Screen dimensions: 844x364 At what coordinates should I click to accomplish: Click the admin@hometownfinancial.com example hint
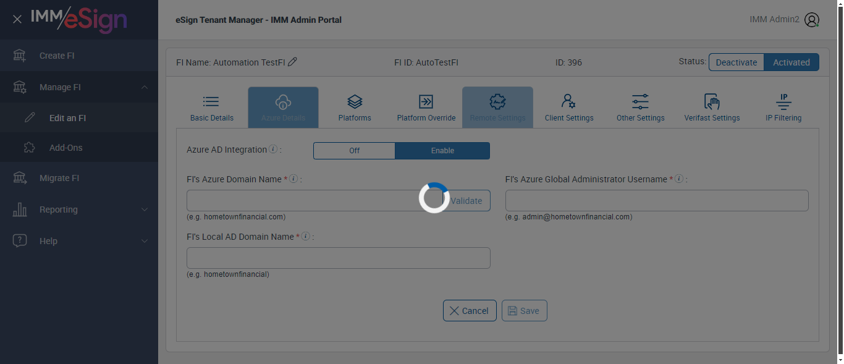tap(568, 217)
